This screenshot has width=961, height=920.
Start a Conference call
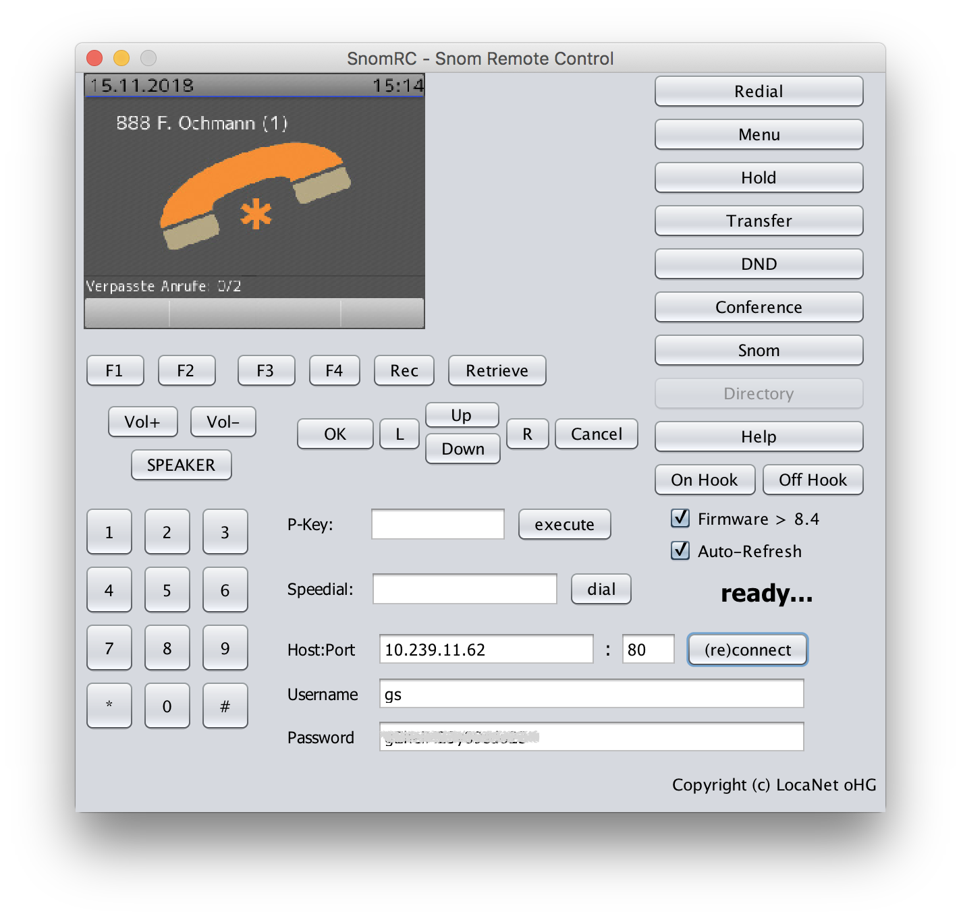(x=759, y=308)
